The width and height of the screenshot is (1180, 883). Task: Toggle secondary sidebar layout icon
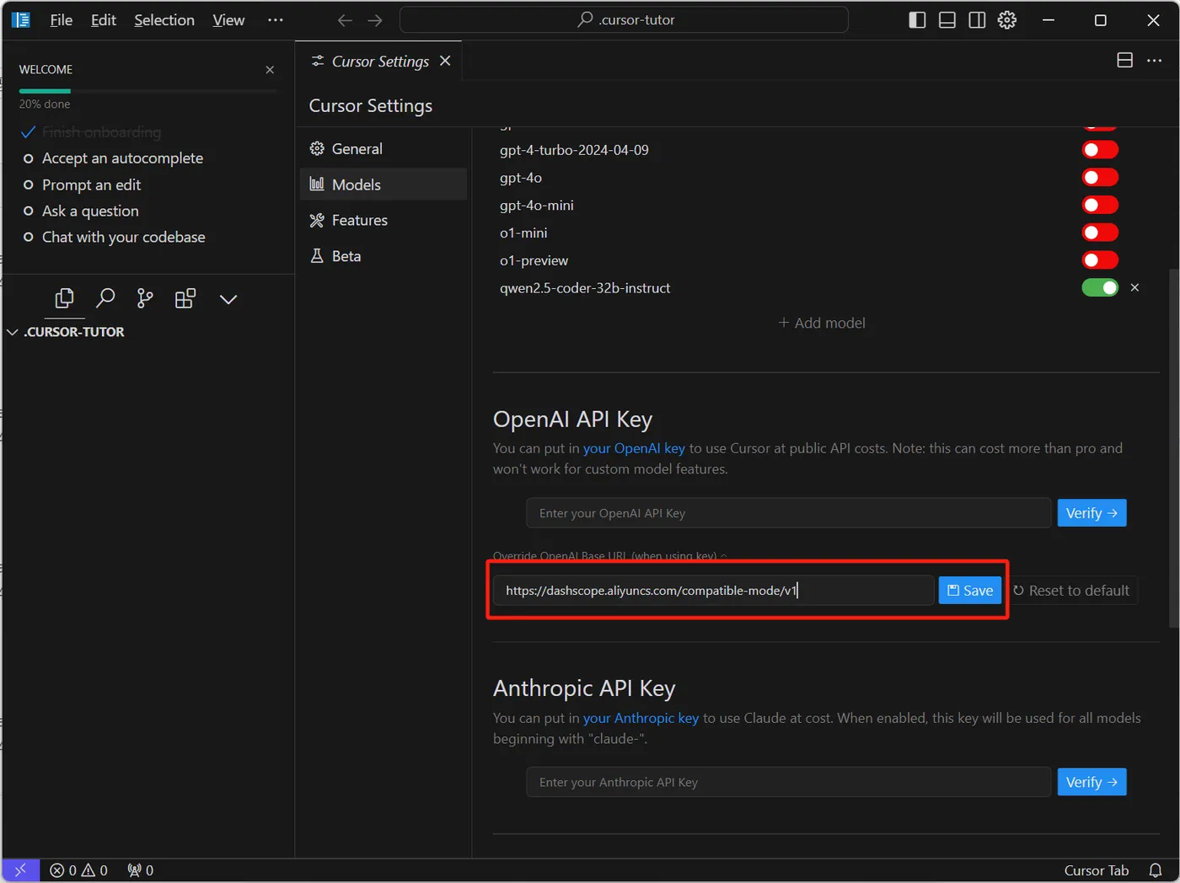pyautogui.click(x=977, y=20)
